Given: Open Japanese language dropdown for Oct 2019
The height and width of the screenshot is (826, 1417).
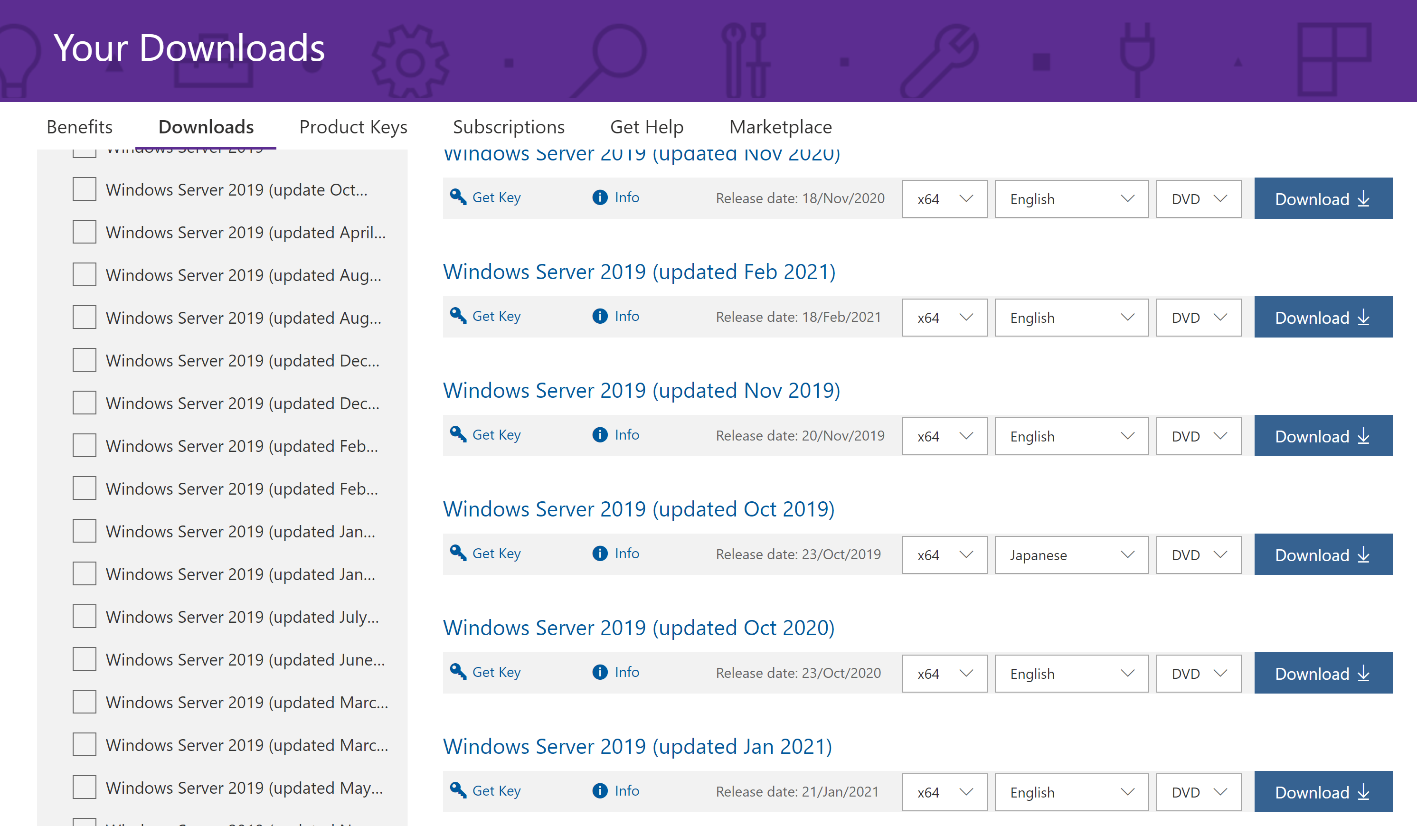Looking at the screenshot, I should (1071, 555).
